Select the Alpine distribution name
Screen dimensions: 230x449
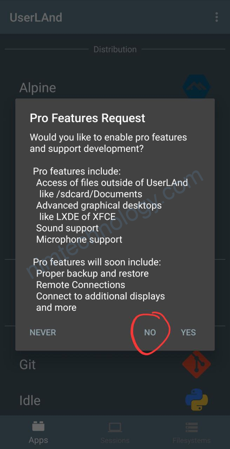pos(38,88)
